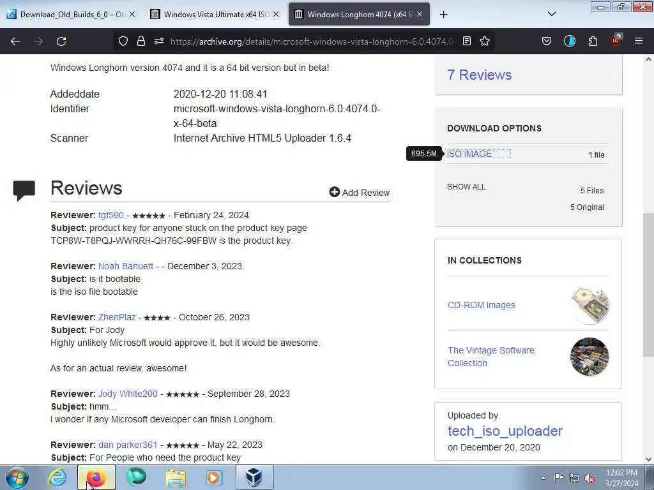Download the ISO IMAGE file
Screen dimensions: 654x490
pos(469,154)
